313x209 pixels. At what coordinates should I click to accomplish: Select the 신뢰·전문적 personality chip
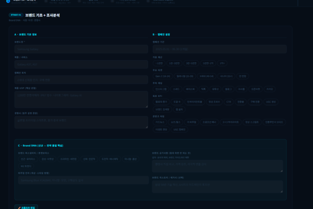(89, 159)
